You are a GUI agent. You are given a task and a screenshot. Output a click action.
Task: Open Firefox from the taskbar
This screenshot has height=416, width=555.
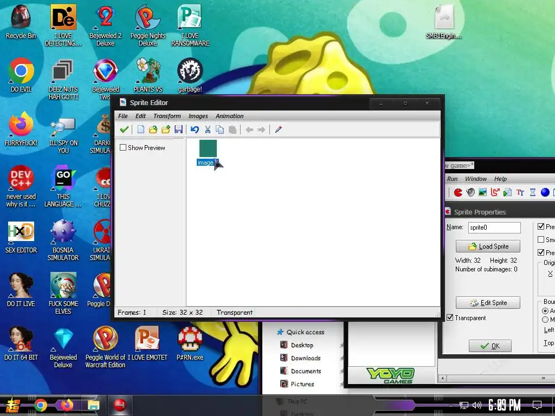(x=67, y=405)
